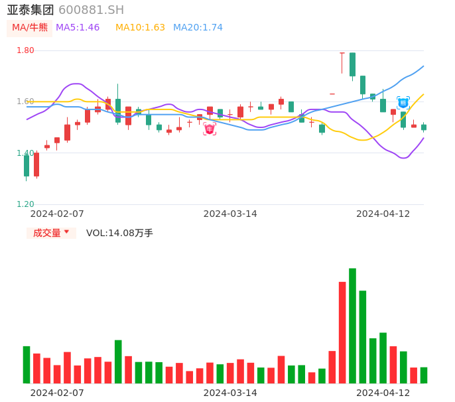The width and height of the screenshot is (455, 402).
Task: Click the 1.20 price axis label
Action: (x=25, y=204)
